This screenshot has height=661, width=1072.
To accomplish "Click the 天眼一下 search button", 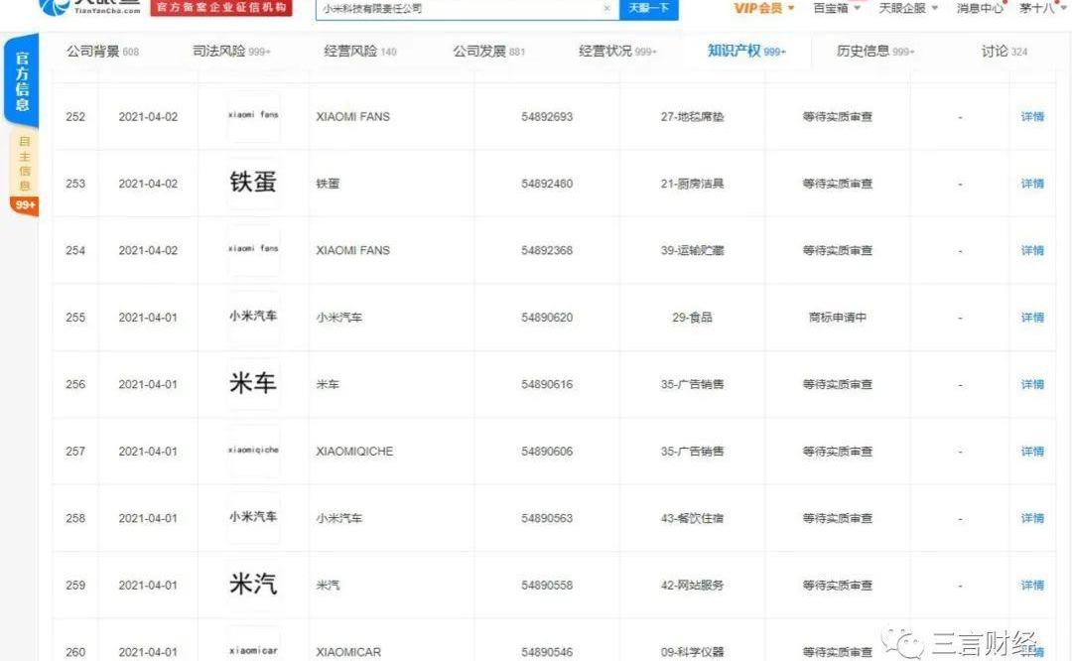I will 648,10.
